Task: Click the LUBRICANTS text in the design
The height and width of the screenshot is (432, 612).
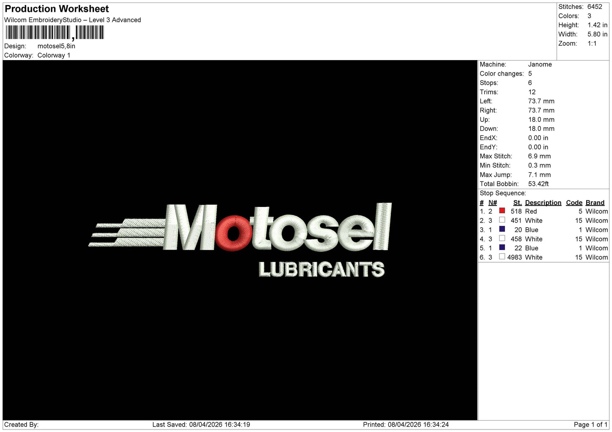Action: (321, 270)
